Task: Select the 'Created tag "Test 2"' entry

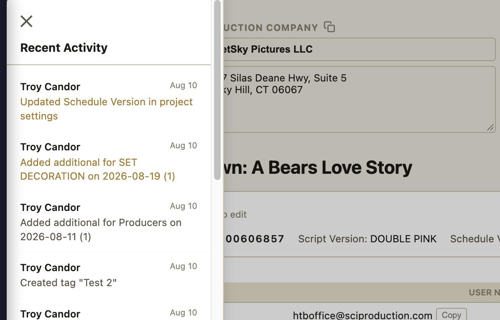Action: pyautogui.click(x=109, y=275)
